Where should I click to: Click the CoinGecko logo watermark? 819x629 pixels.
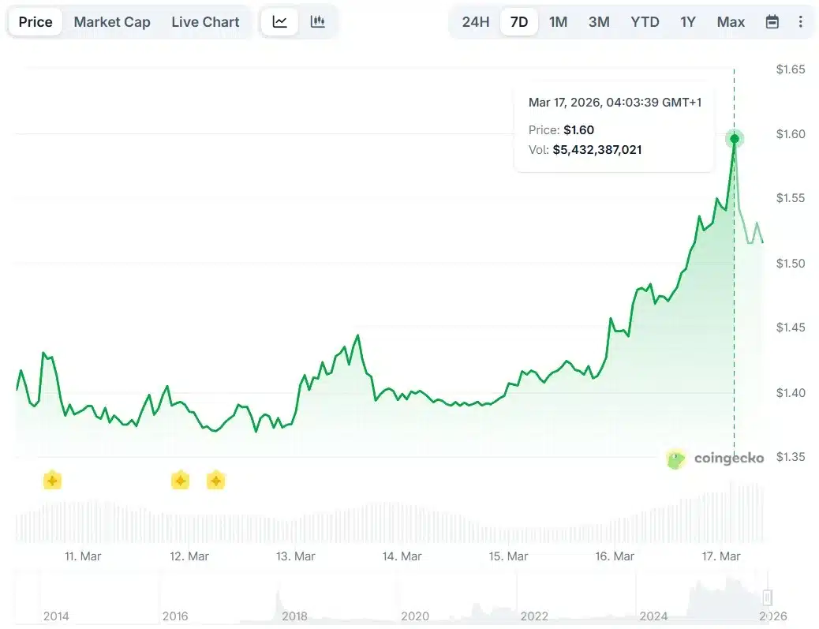pyautogui.click(x=715, y=459)
